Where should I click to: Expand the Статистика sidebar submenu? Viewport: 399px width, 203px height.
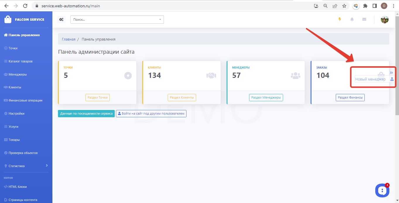pos(47,166)
